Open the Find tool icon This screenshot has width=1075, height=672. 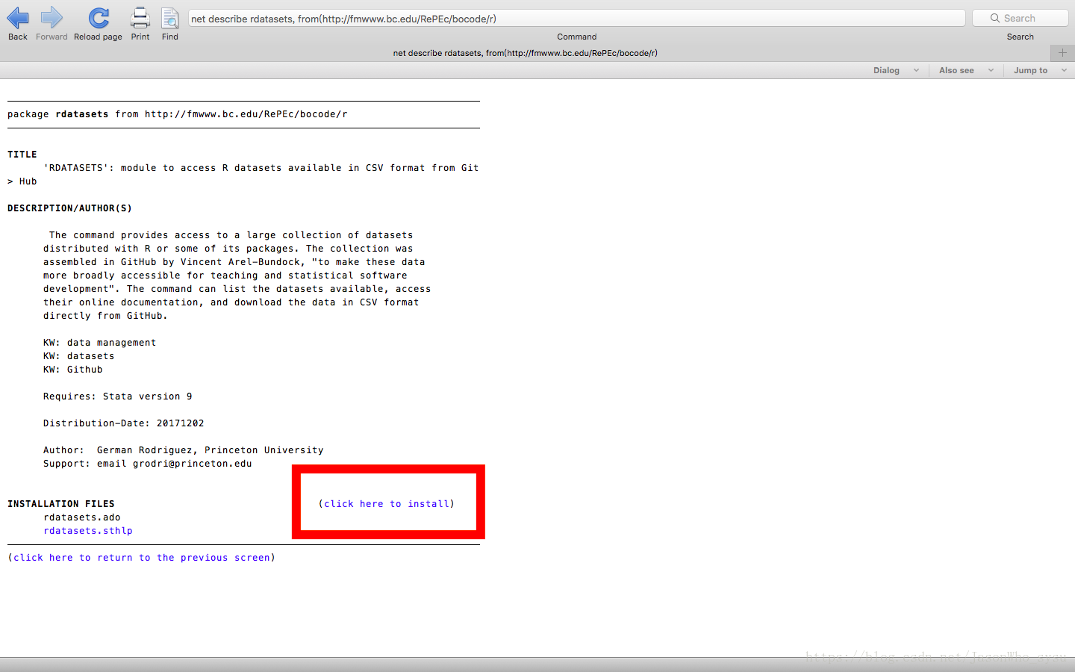pos(170,18)
